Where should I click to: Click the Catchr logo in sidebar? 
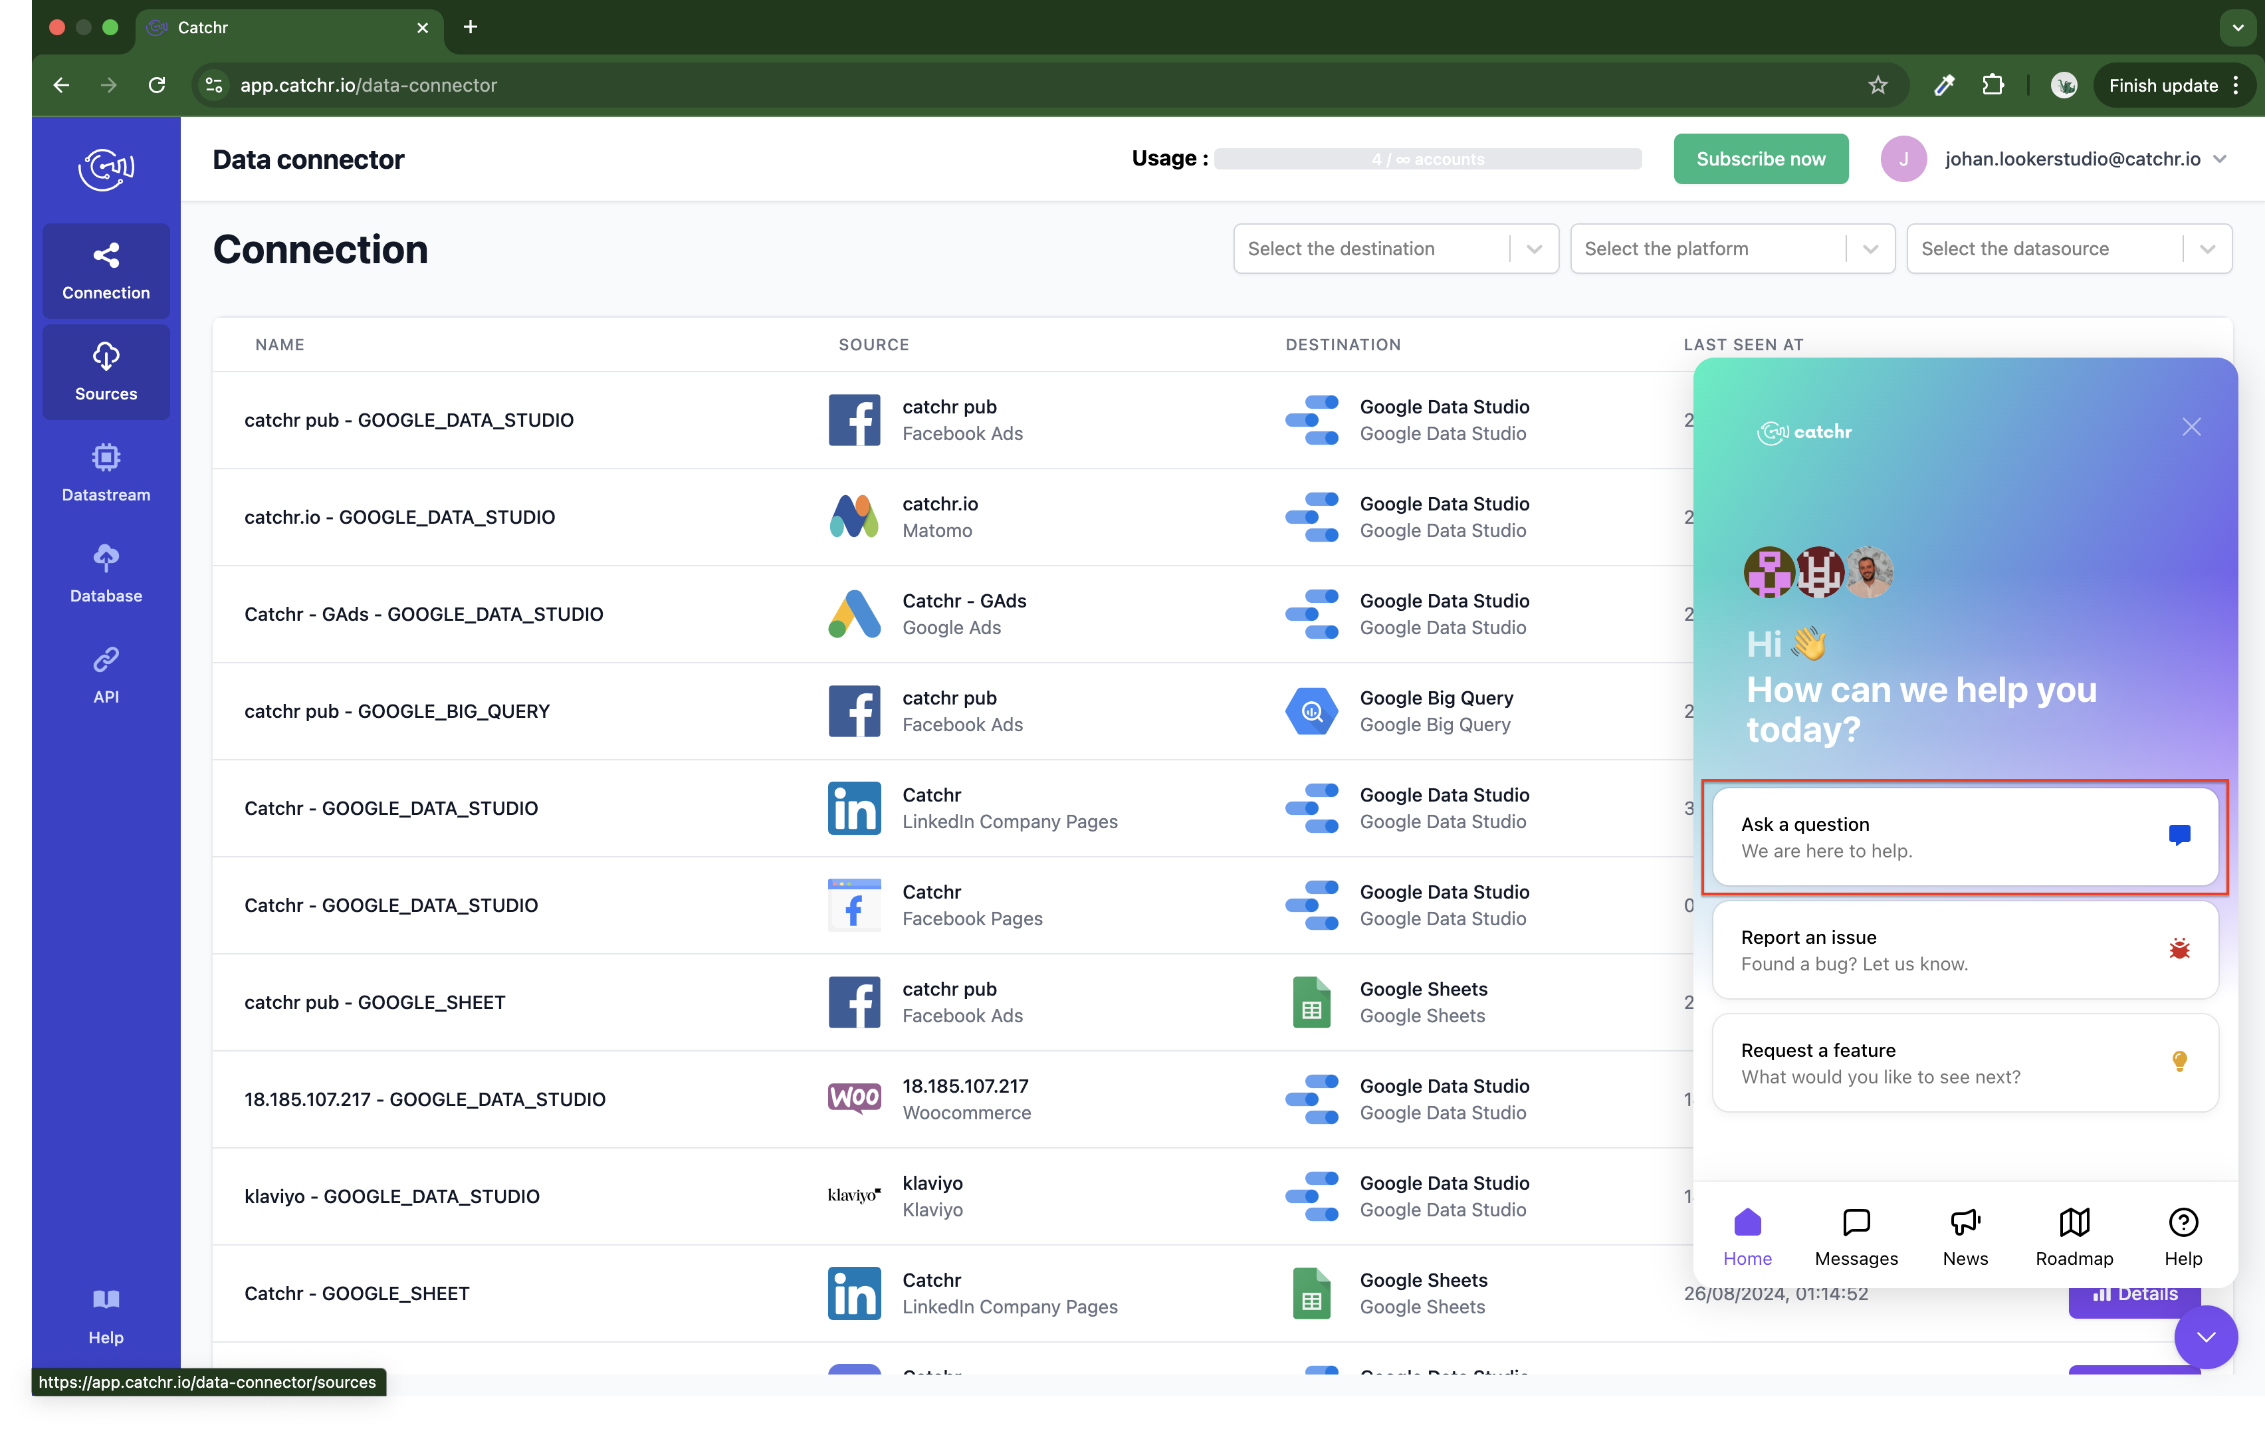point(106,169)
